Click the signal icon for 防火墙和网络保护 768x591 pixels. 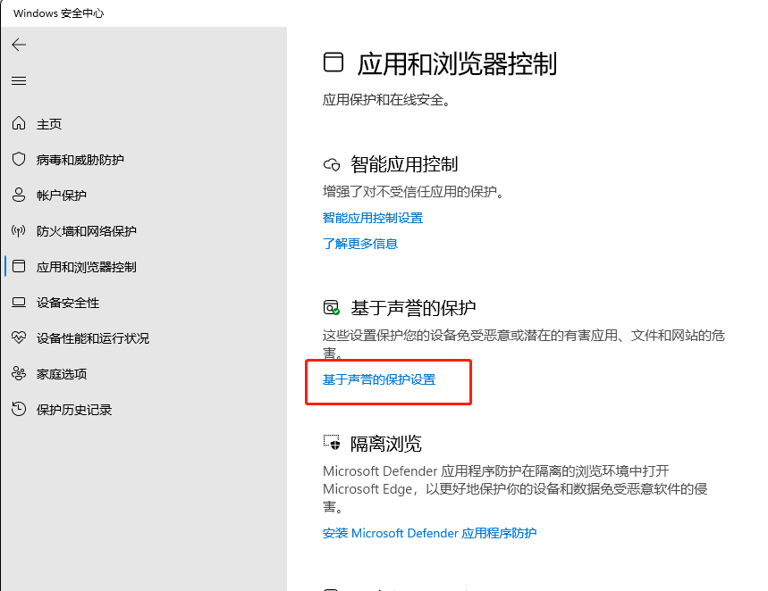[x=19, y=230]
